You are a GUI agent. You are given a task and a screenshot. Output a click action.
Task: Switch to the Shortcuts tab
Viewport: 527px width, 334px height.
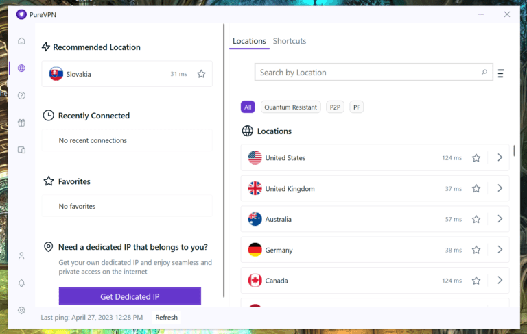(x=290, y=41)
